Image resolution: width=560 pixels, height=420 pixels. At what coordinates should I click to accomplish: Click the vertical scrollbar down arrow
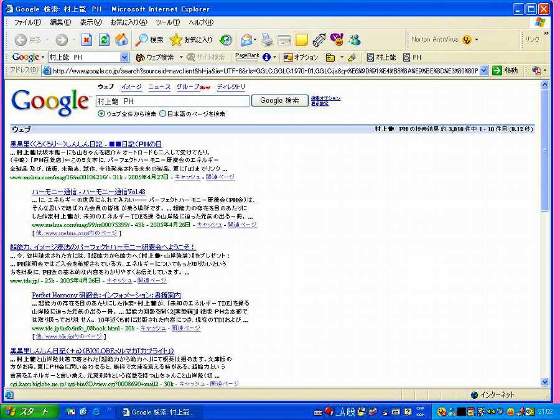(545, 382)
